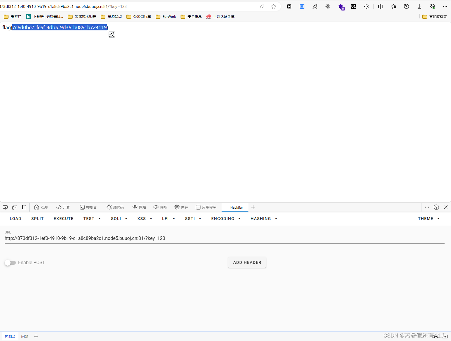Open the translate extension icon in toolbar

click(x=315, y=6)
